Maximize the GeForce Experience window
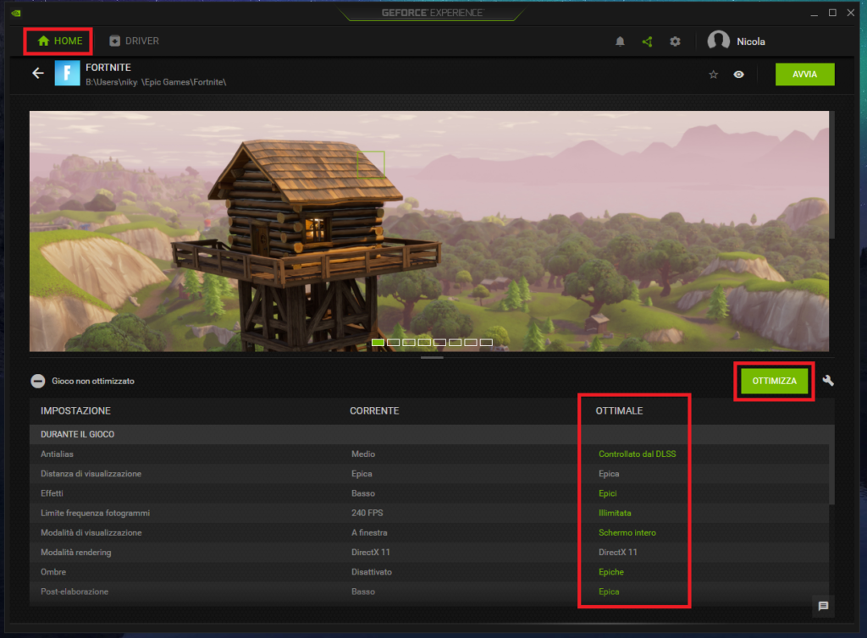This screenshot has width=867, height=638. point(832,13)
